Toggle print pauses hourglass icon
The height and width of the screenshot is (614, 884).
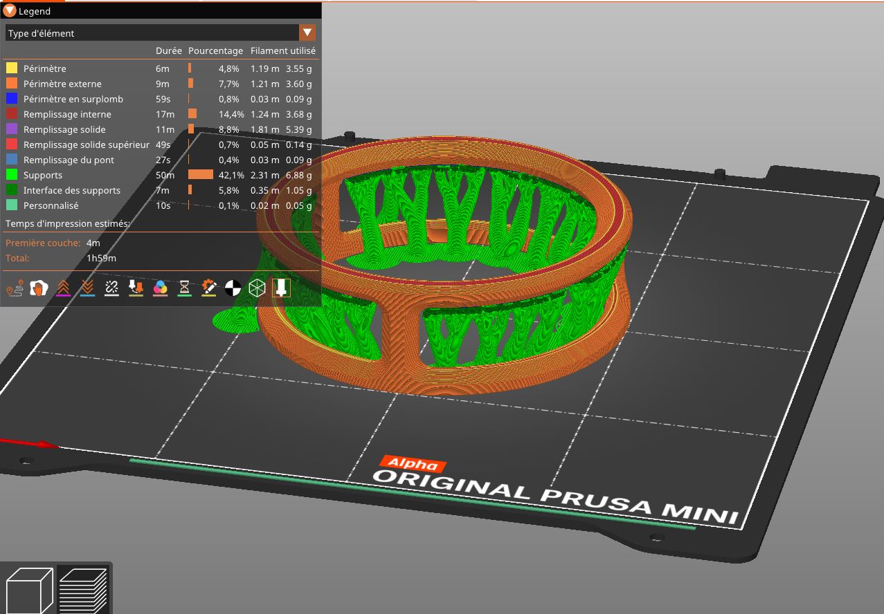(x=184, y=288)
